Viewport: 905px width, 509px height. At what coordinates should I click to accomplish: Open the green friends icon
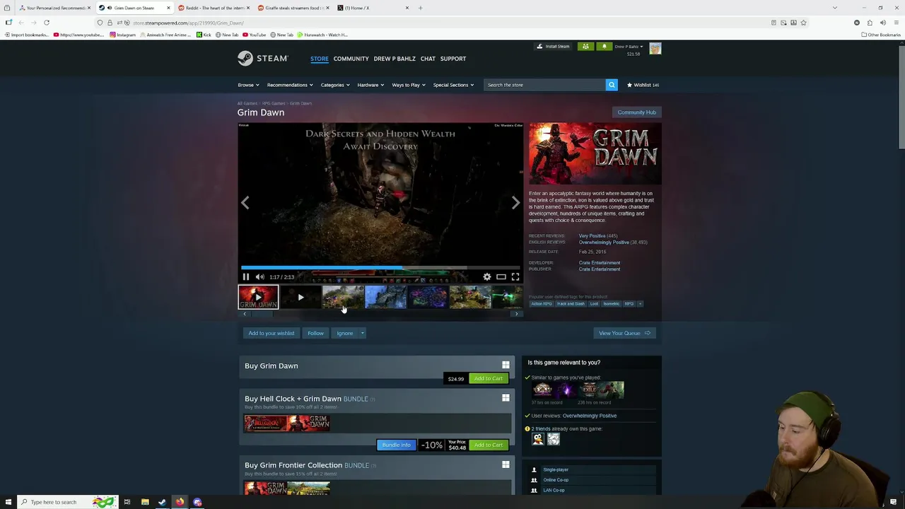point(585,47)
